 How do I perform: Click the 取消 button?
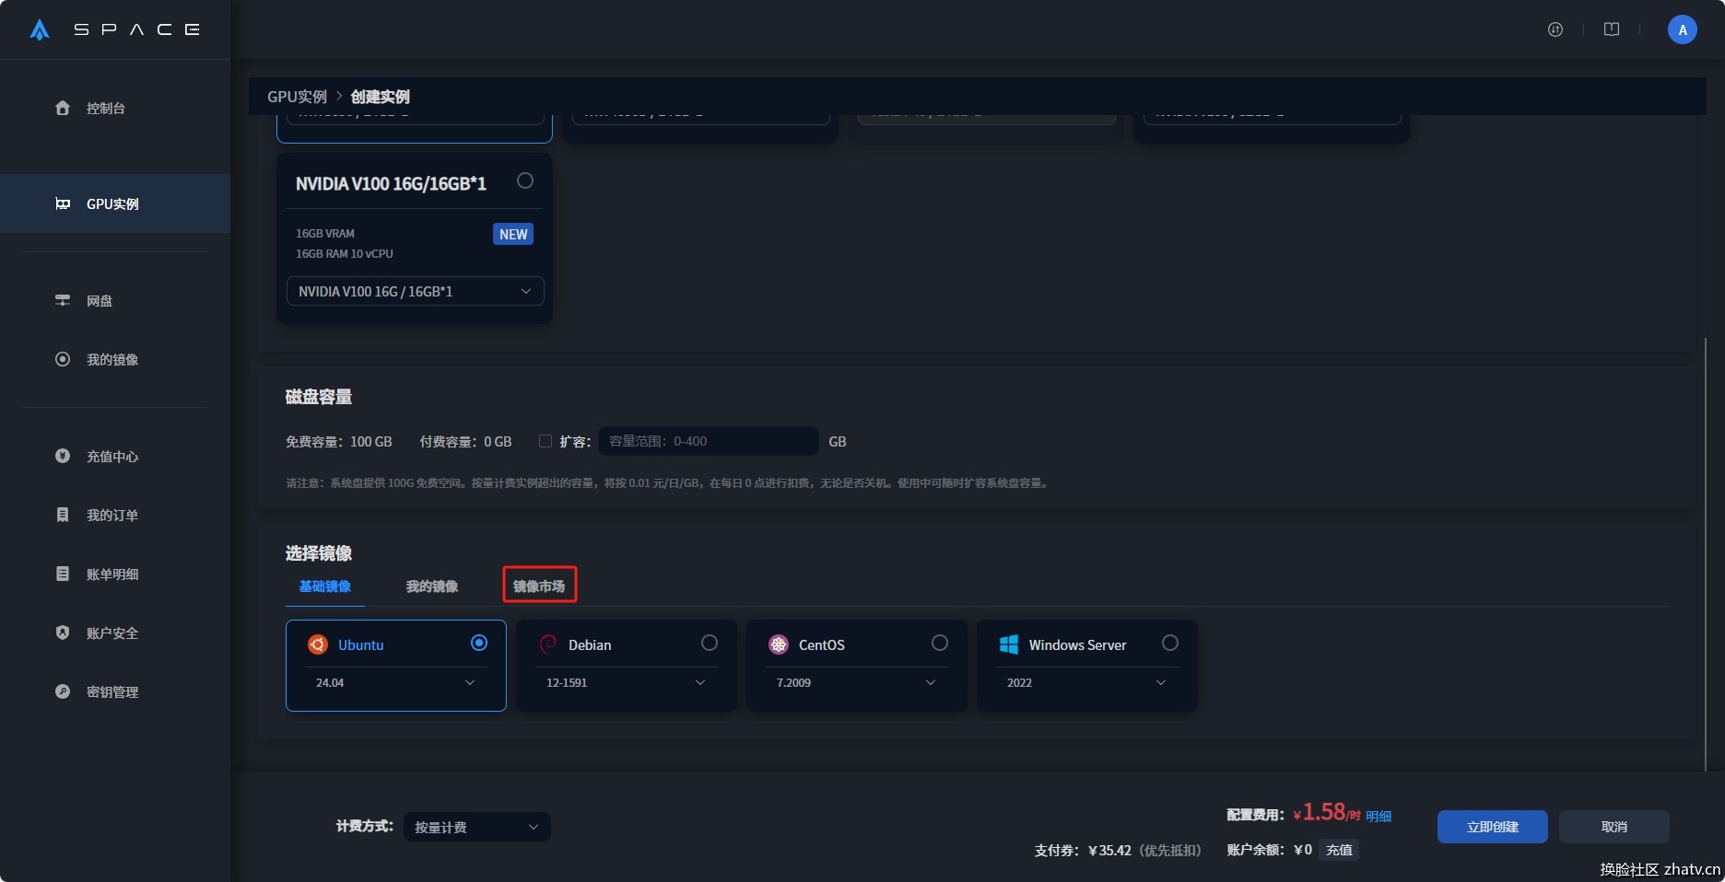pos(1614,827)
